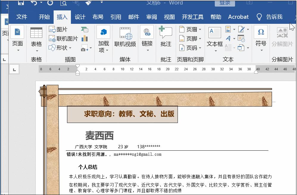Open the 邮件 mailings tab
Image resolution: width=297 pixels, height=195 pixels.
pos(133,17)
